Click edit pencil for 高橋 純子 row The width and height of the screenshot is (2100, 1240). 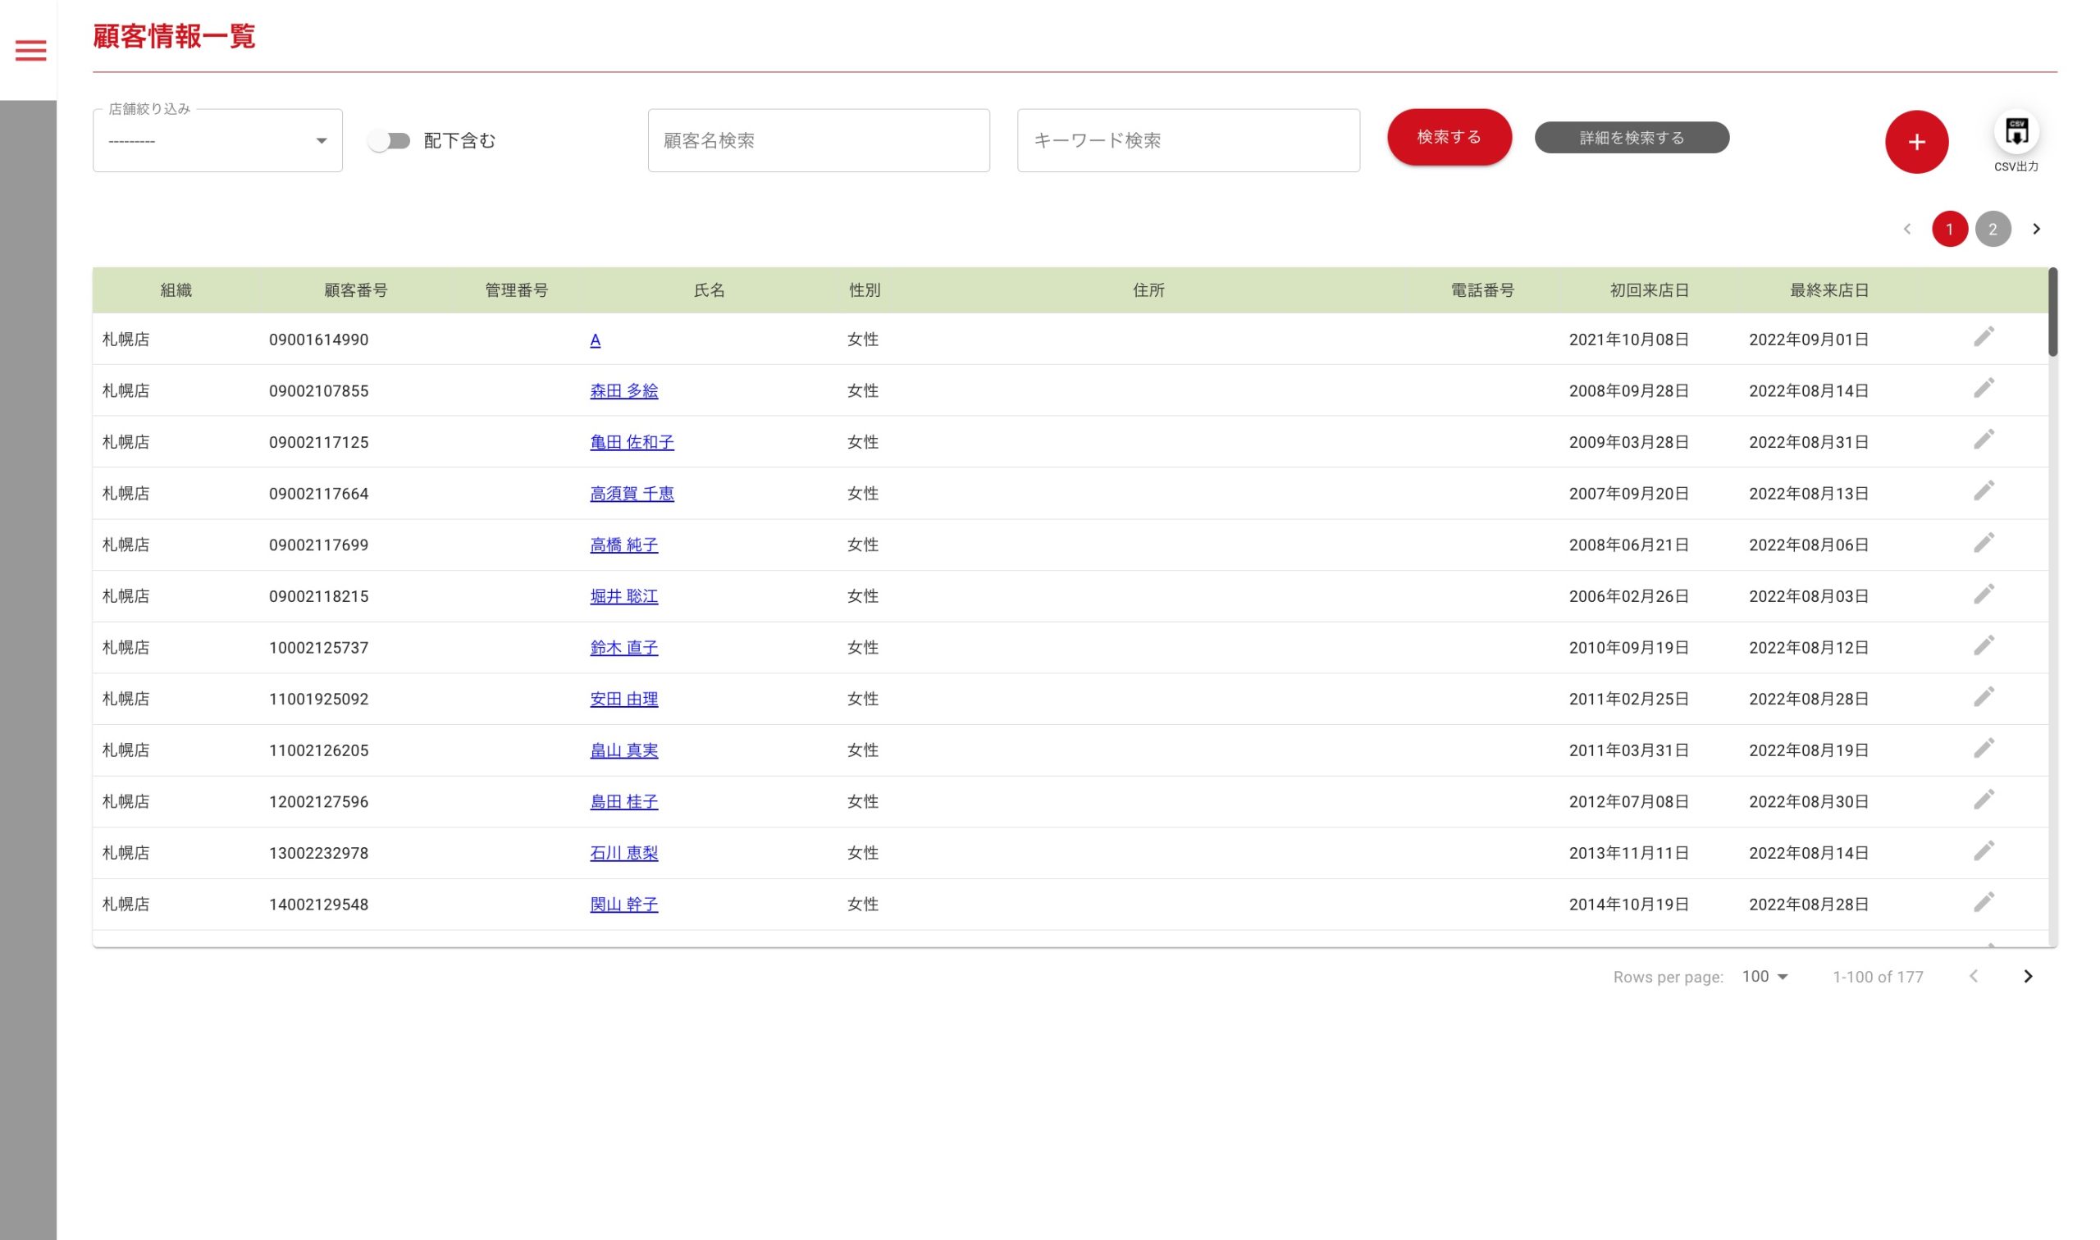pyautogui.click(x=1983, y=543)
